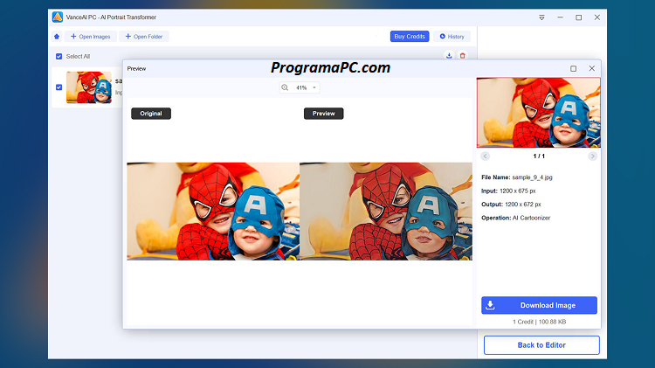Click 1 Credit | 100.88 KB text
Image resolution: width=655 pixels, height=368 pixels.
540,322
